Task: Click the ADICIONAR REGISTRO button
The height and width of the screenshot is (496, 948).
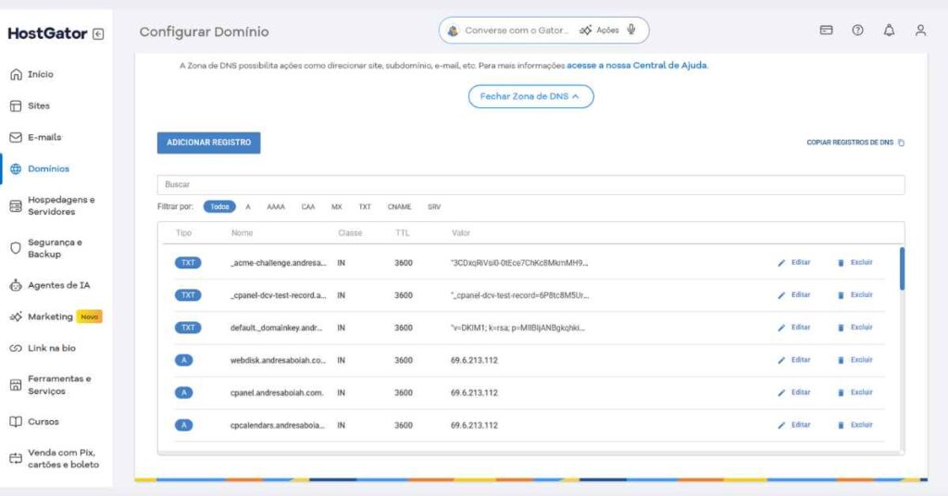Action: [x=208, y=143]
